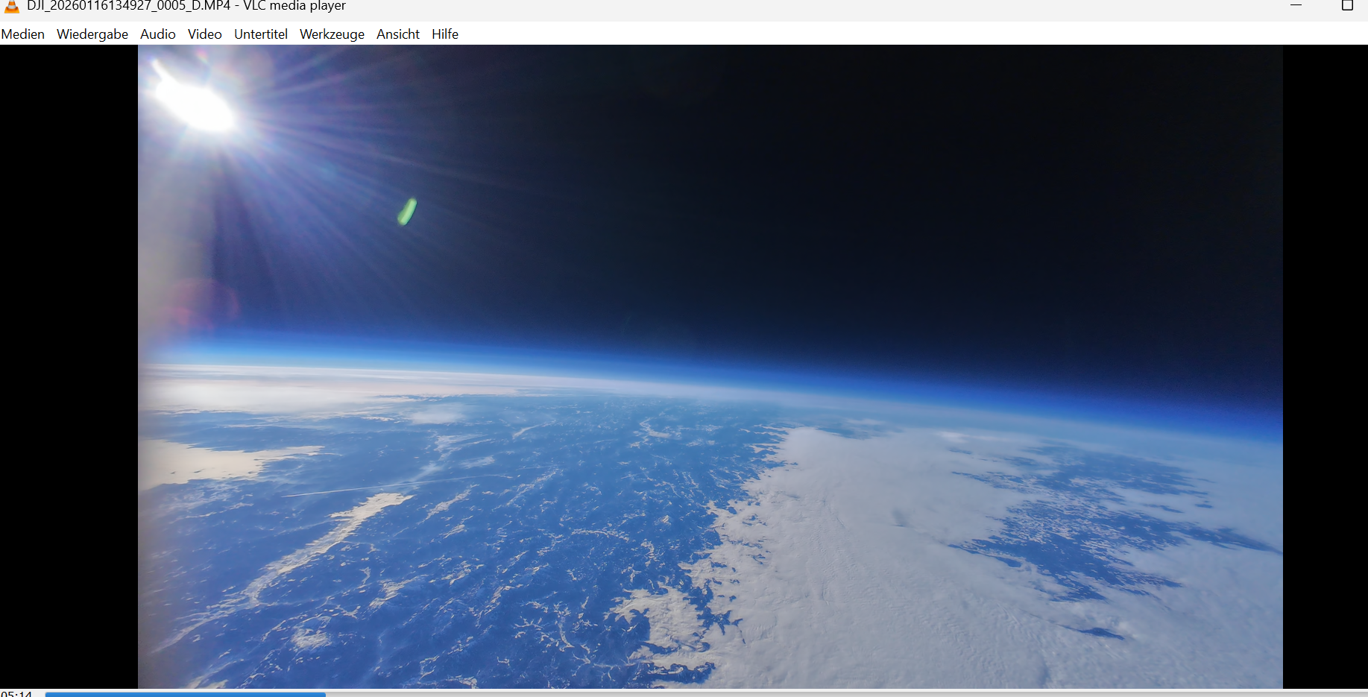The height and width of the screenshot is (697, 1368).
Task: Open the Medien menu
Action: click(x=23, y=34)
